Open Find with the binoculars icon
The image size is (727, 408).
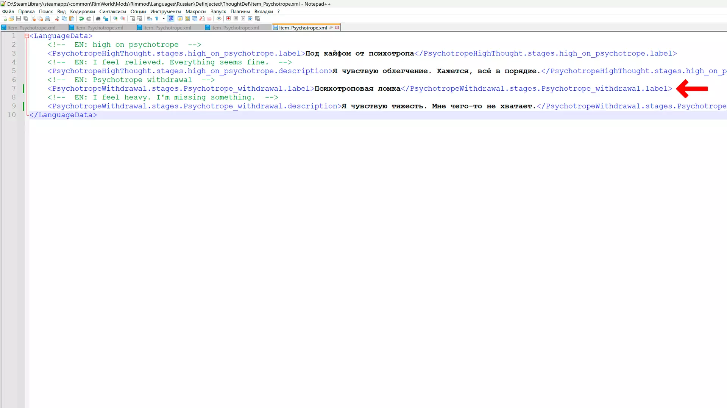click(x=98, y=19)
